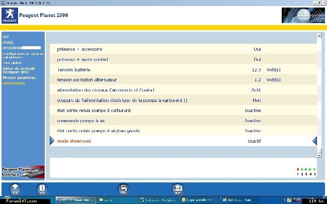Select état sortie relais pompe à air/eau gazole

coord(183,131)
